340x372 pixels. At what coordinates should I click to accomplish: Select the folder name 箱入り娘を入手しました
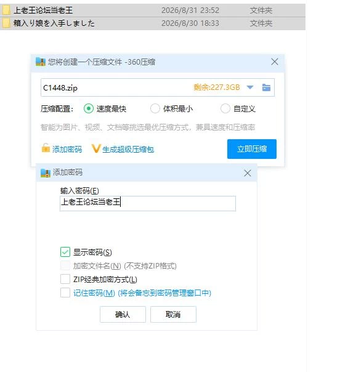54,23
